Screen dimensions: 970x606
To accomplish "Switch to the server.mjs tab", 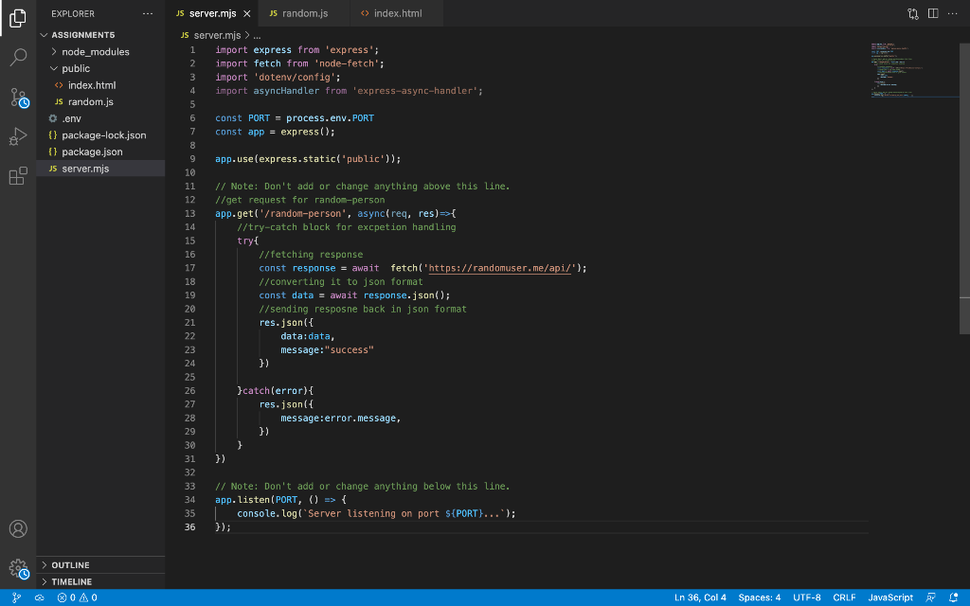I will [212, 13].
